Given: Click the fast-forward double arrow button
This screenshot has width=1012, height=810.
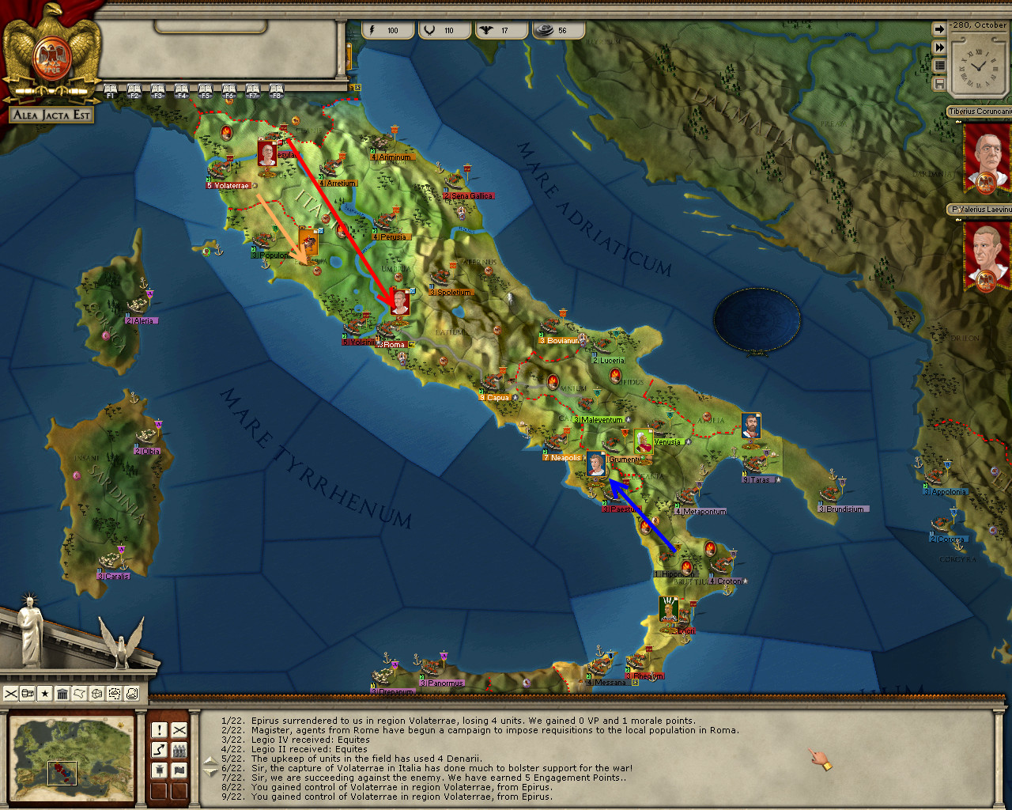Looking at the screenshot, I should (x=939, y=47).
